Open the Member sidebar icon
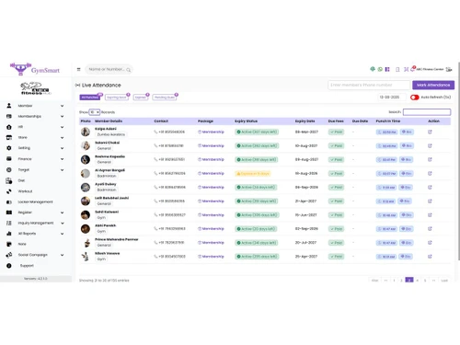460x345 pixels. [9, 106]
